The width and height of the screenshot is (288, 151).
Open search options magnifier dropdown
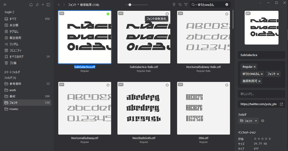[194, 5]
